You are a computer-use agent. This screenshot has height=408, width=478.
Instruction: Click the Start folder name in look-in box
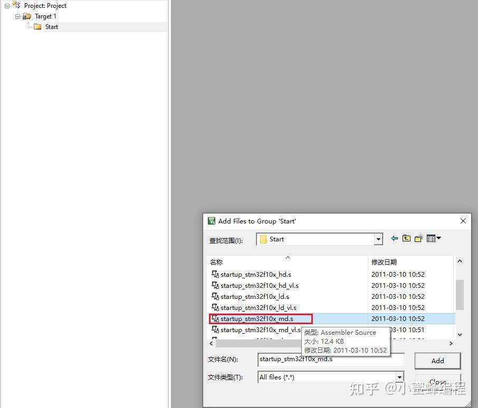[x=276, y=239]
